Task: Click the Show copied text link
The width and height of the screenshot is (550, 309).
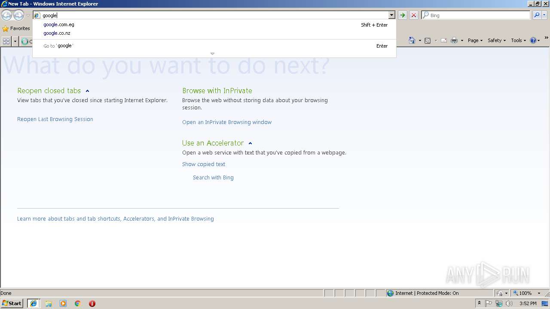Action: tap(204, 164)
